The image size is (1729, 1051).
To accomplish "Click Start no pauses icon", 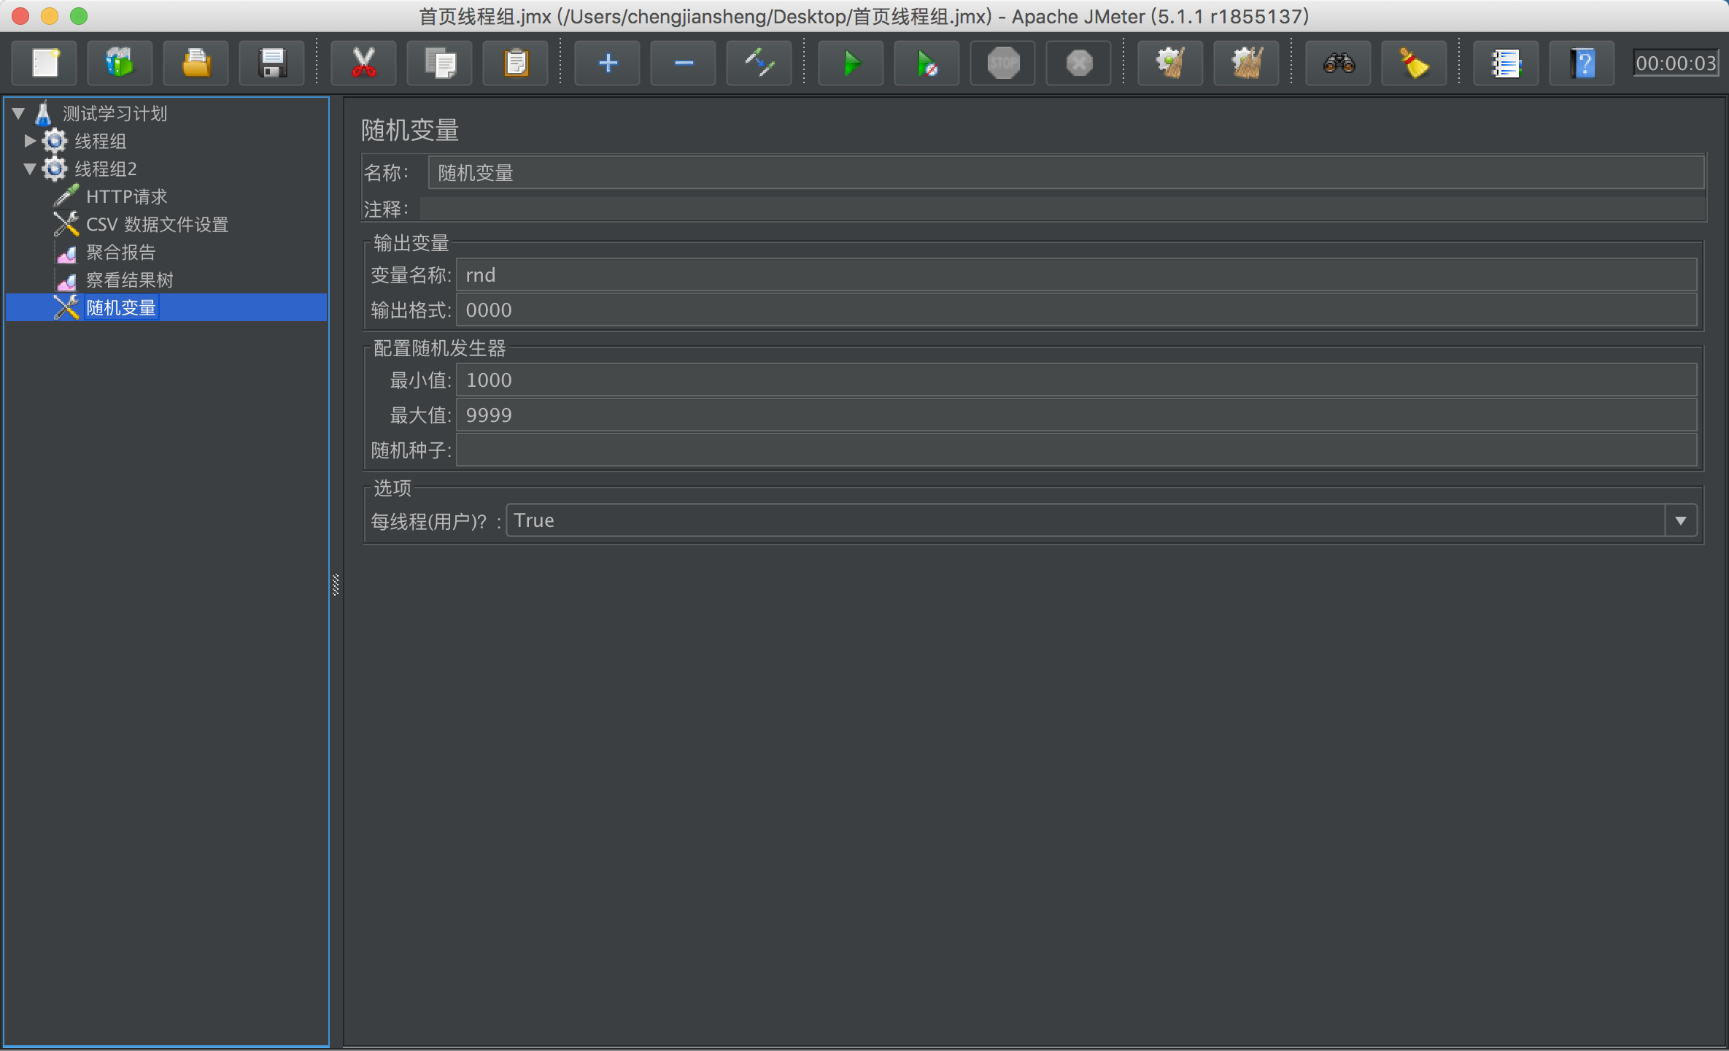I will pos(927,63).
